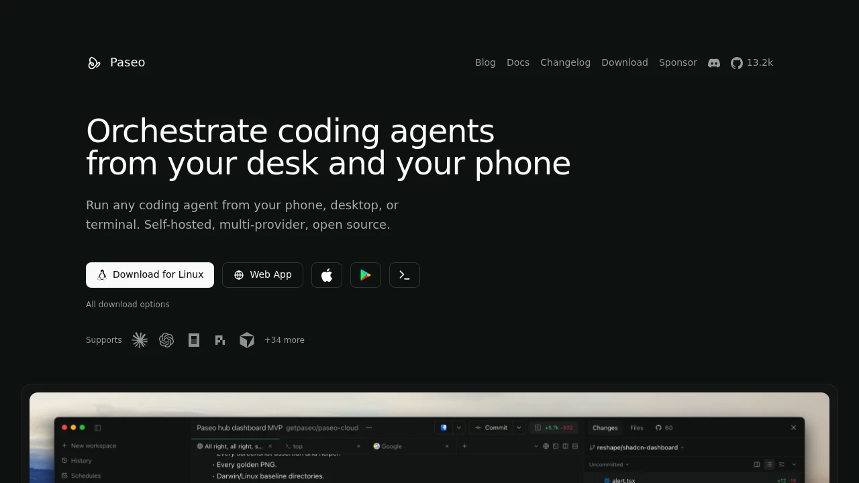The height and width of the screenshot is (483, 859).
Task: Click the OpenAI provider icon
Action: [166, 340]
